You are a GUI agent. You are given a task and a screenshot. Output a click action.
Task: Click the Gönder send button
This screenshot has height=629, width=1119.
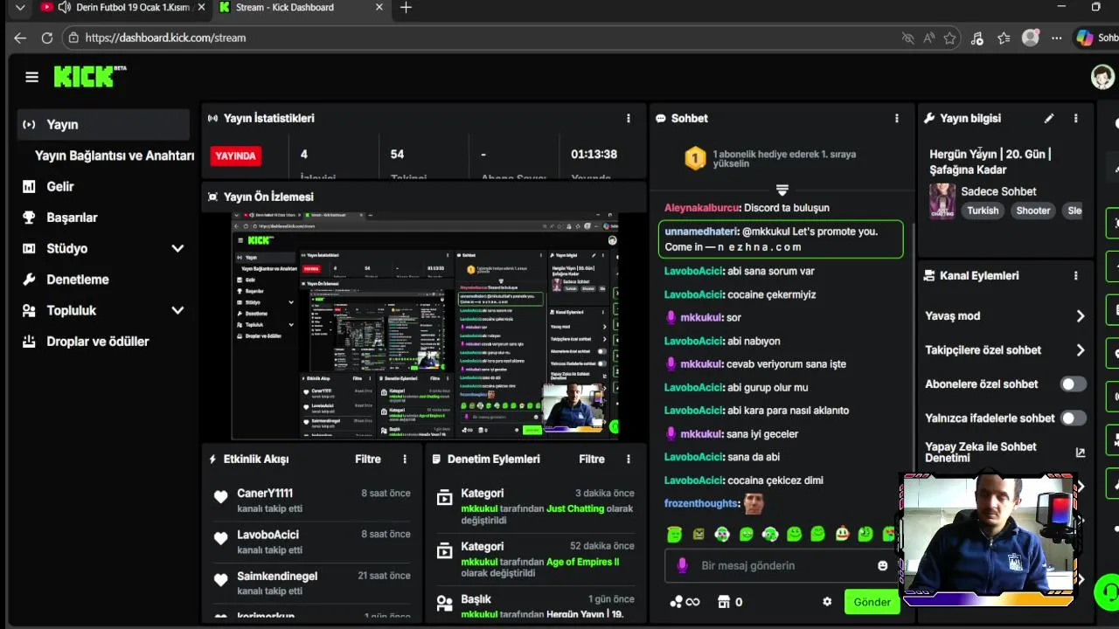872,602
